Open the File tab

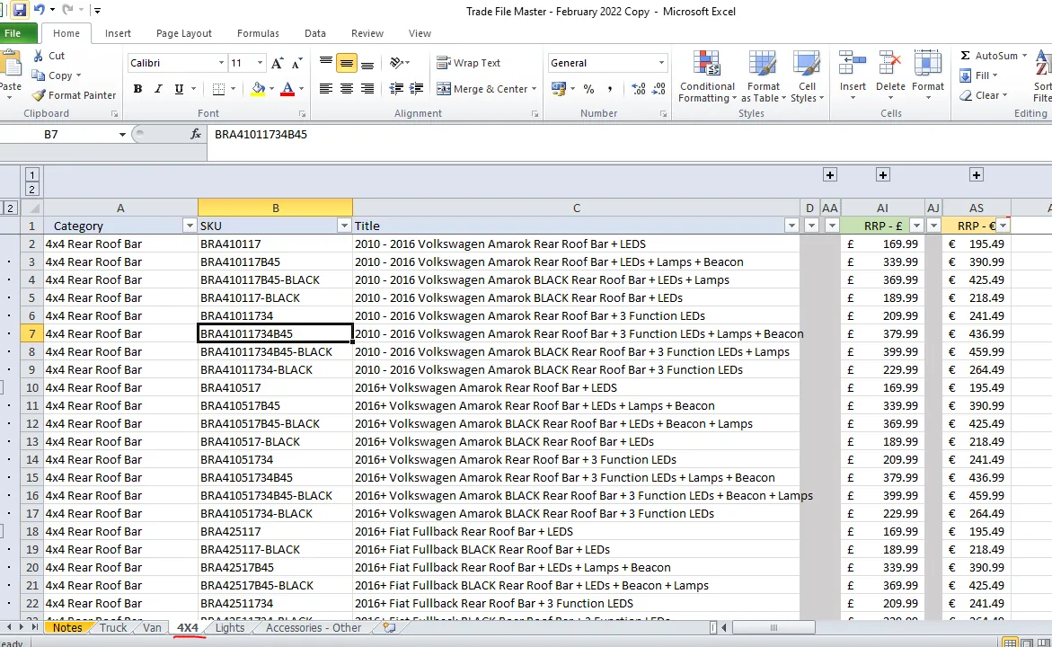[x=14, y=33]
